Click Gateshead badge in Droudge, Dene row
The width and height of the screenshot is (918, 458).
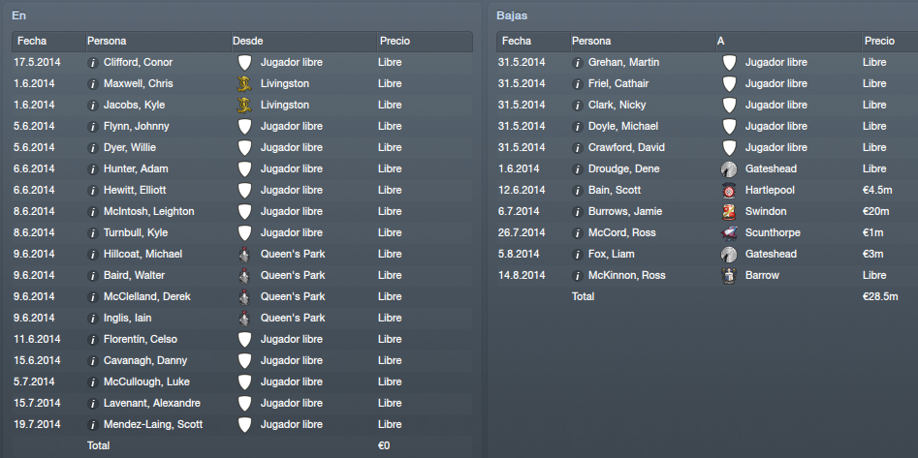729,169
